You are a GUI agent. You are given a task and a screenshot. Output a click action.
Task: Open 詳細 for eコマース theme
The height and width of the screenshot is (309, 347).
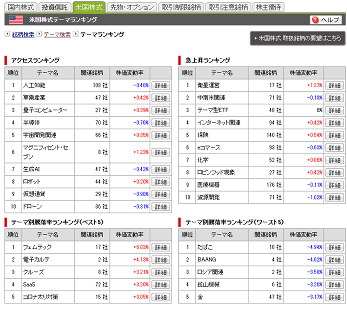[x=334, y=148]
